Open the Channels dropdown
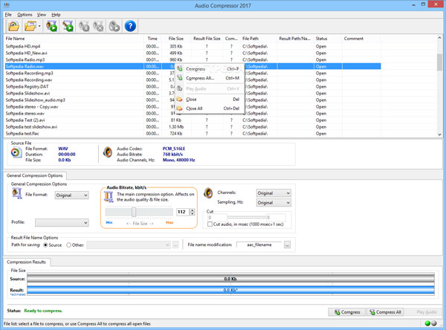Image resolution: width=446 pixels, height=330 pixels. 274,193
